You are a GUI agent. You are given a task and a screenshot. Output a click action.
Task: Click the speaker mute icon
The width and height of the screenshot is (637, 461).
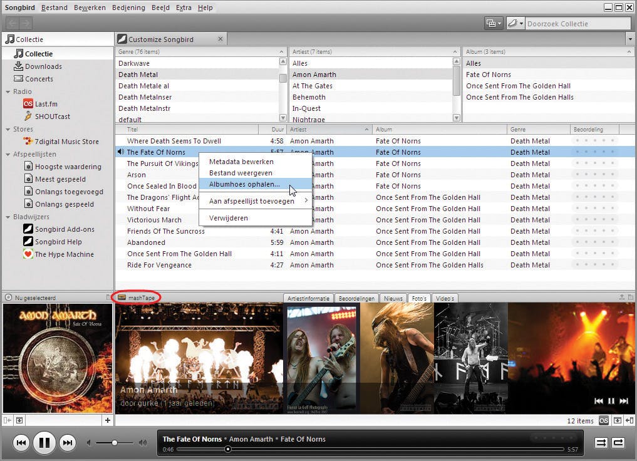pos(89,443)
